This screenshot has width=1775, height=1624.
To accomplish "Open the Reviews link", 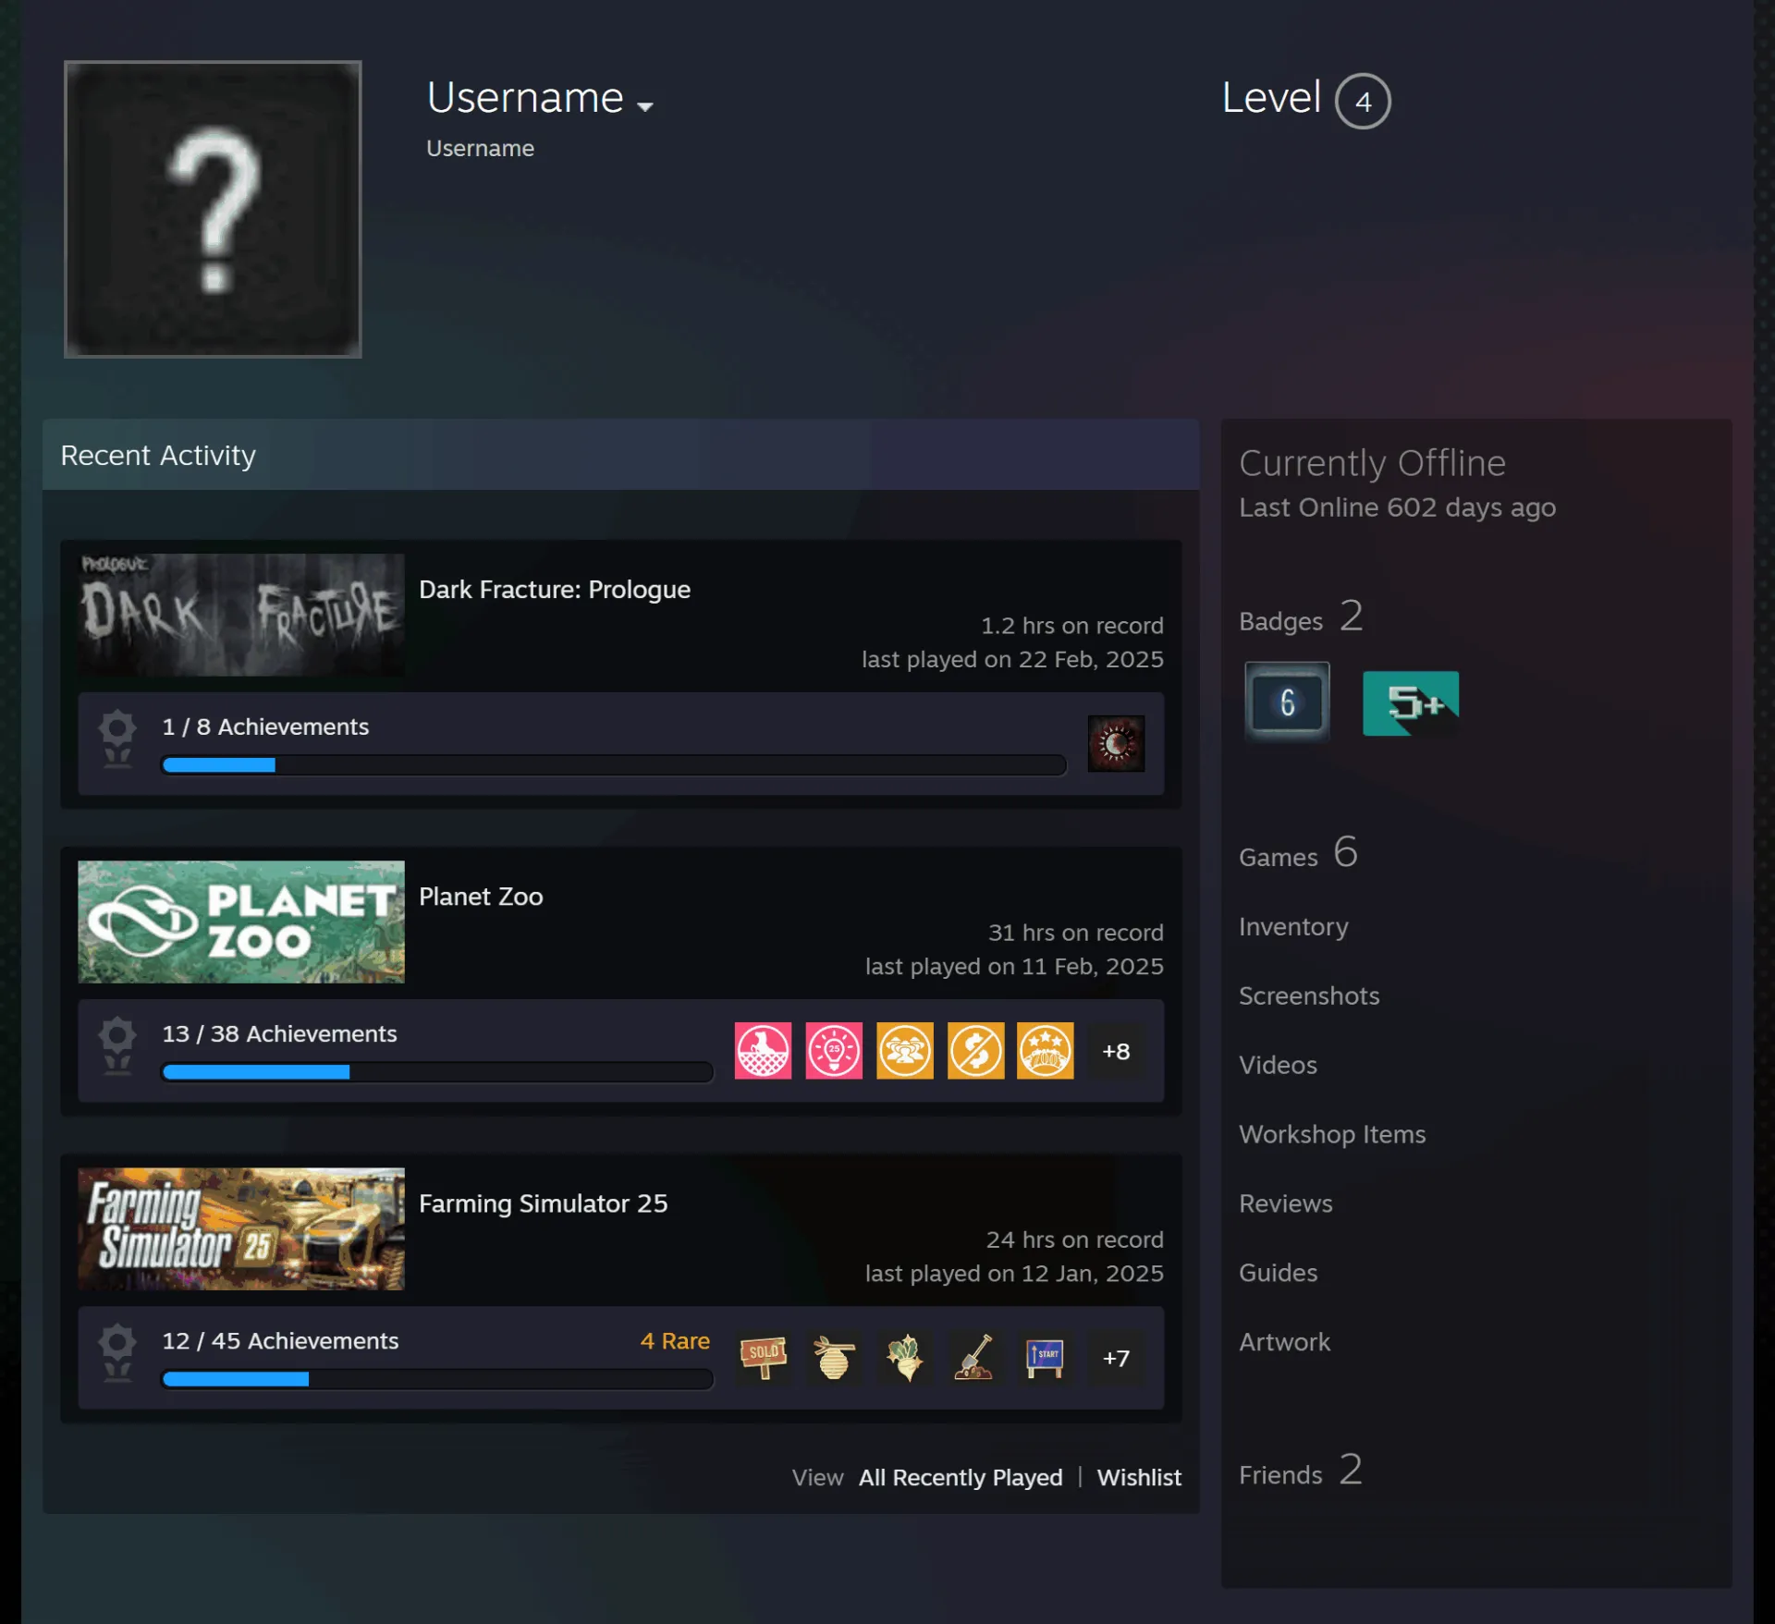I will pyautogui.click(x=1286, y=1203).
